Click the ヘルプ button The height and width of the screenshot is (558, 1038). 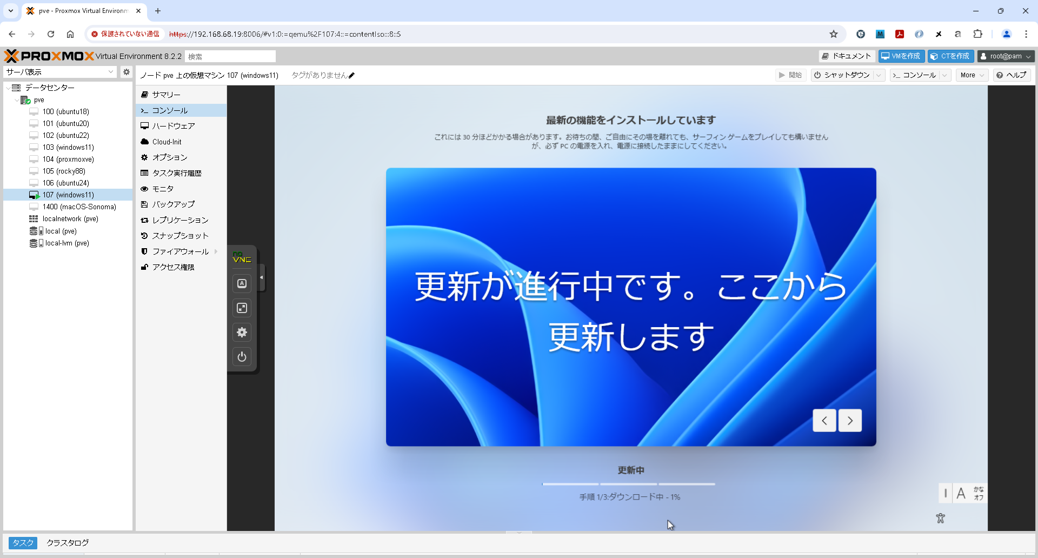[1012, 75]
